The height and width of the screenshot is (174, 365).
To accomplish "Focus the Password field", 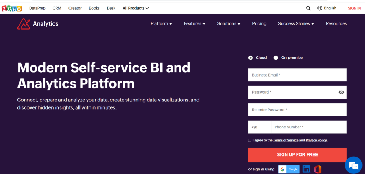I will tap(297, 92).
